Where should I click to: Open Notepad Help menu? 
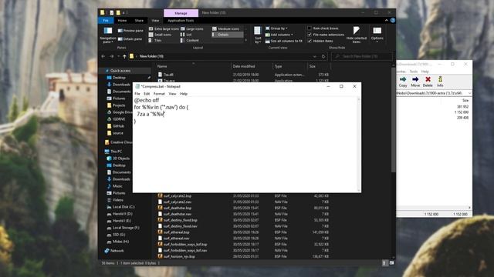coord(184,94)
